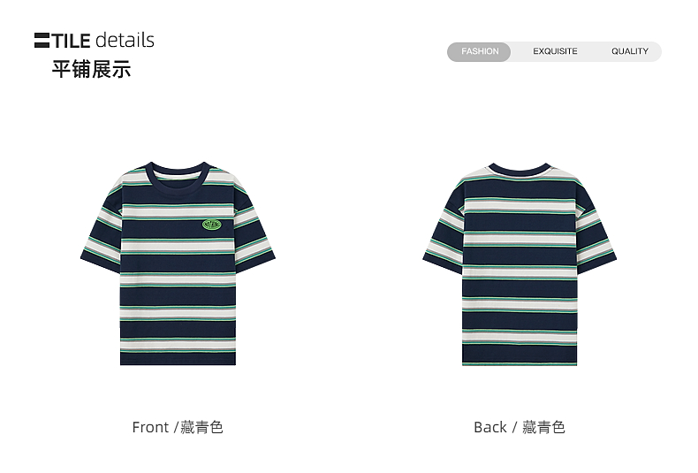This screenshot has width=698, height=473.
Task: Click the green oval logo patch on shirt
Action: pyautogui.click(x=212, y=225)
